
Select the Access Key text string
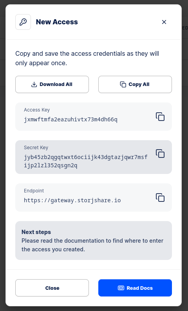pyautogui.click(x=70, y=120)
